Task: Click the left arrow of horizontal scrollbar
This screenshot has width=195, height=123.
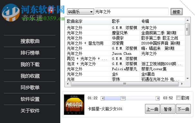Action: coord(68,84)
